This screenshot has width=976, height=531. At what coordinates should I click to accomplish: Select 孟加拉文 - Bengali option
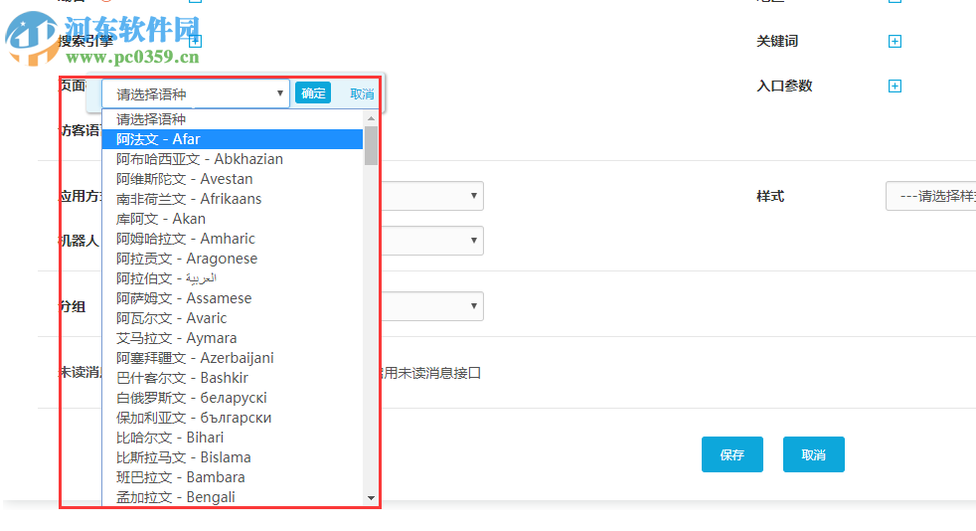coord(233,497)
